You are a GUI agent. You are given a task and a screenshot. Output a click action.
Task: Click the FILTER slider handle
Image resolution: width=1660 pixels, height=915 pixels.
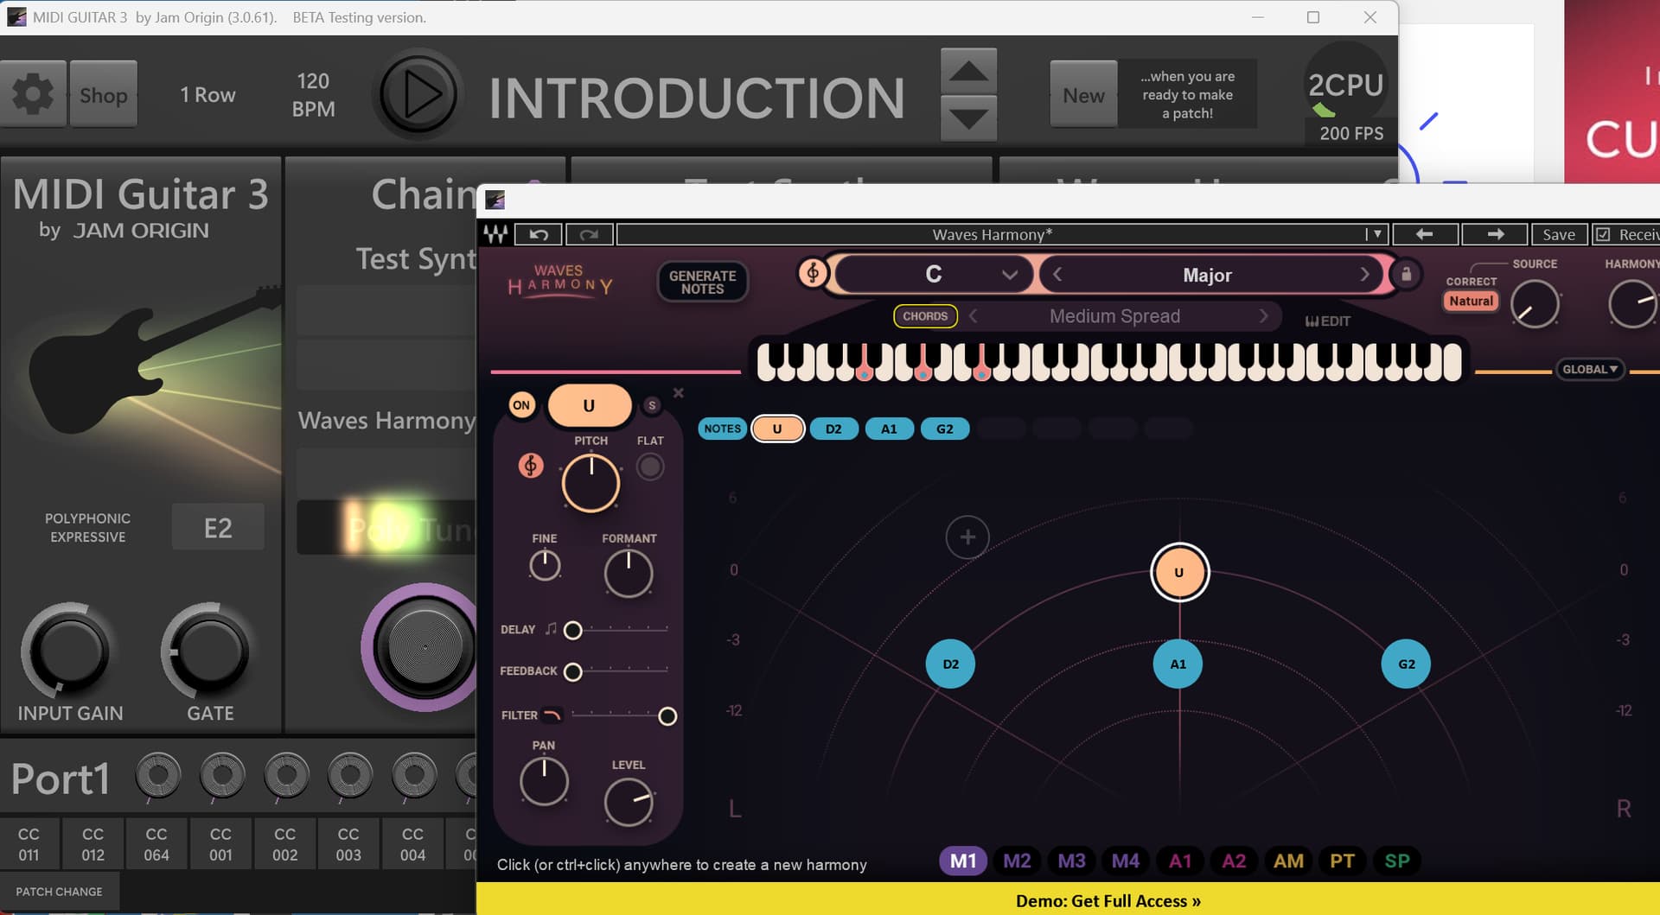667,716
